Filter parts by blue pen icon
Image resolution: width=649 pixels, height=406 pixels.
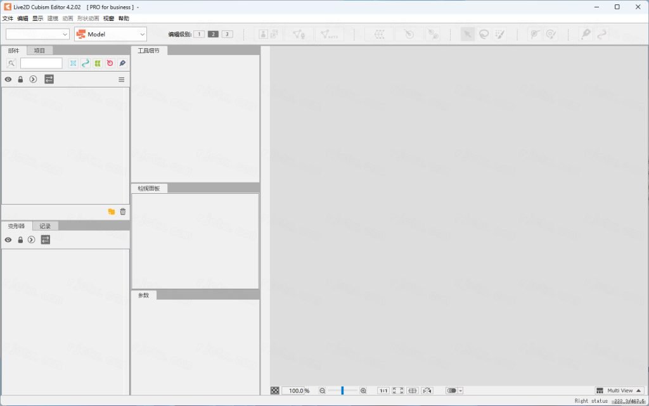click(x=122, y=63)
